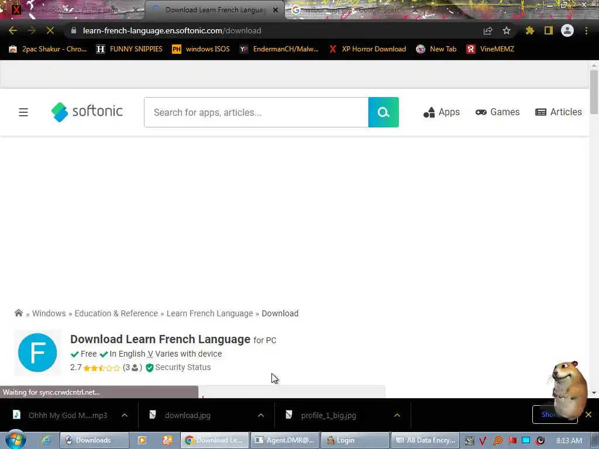Close the downloads bar
Image resolution: width=599 pixels, height=449 pixels.
click(x=588, y=415)
